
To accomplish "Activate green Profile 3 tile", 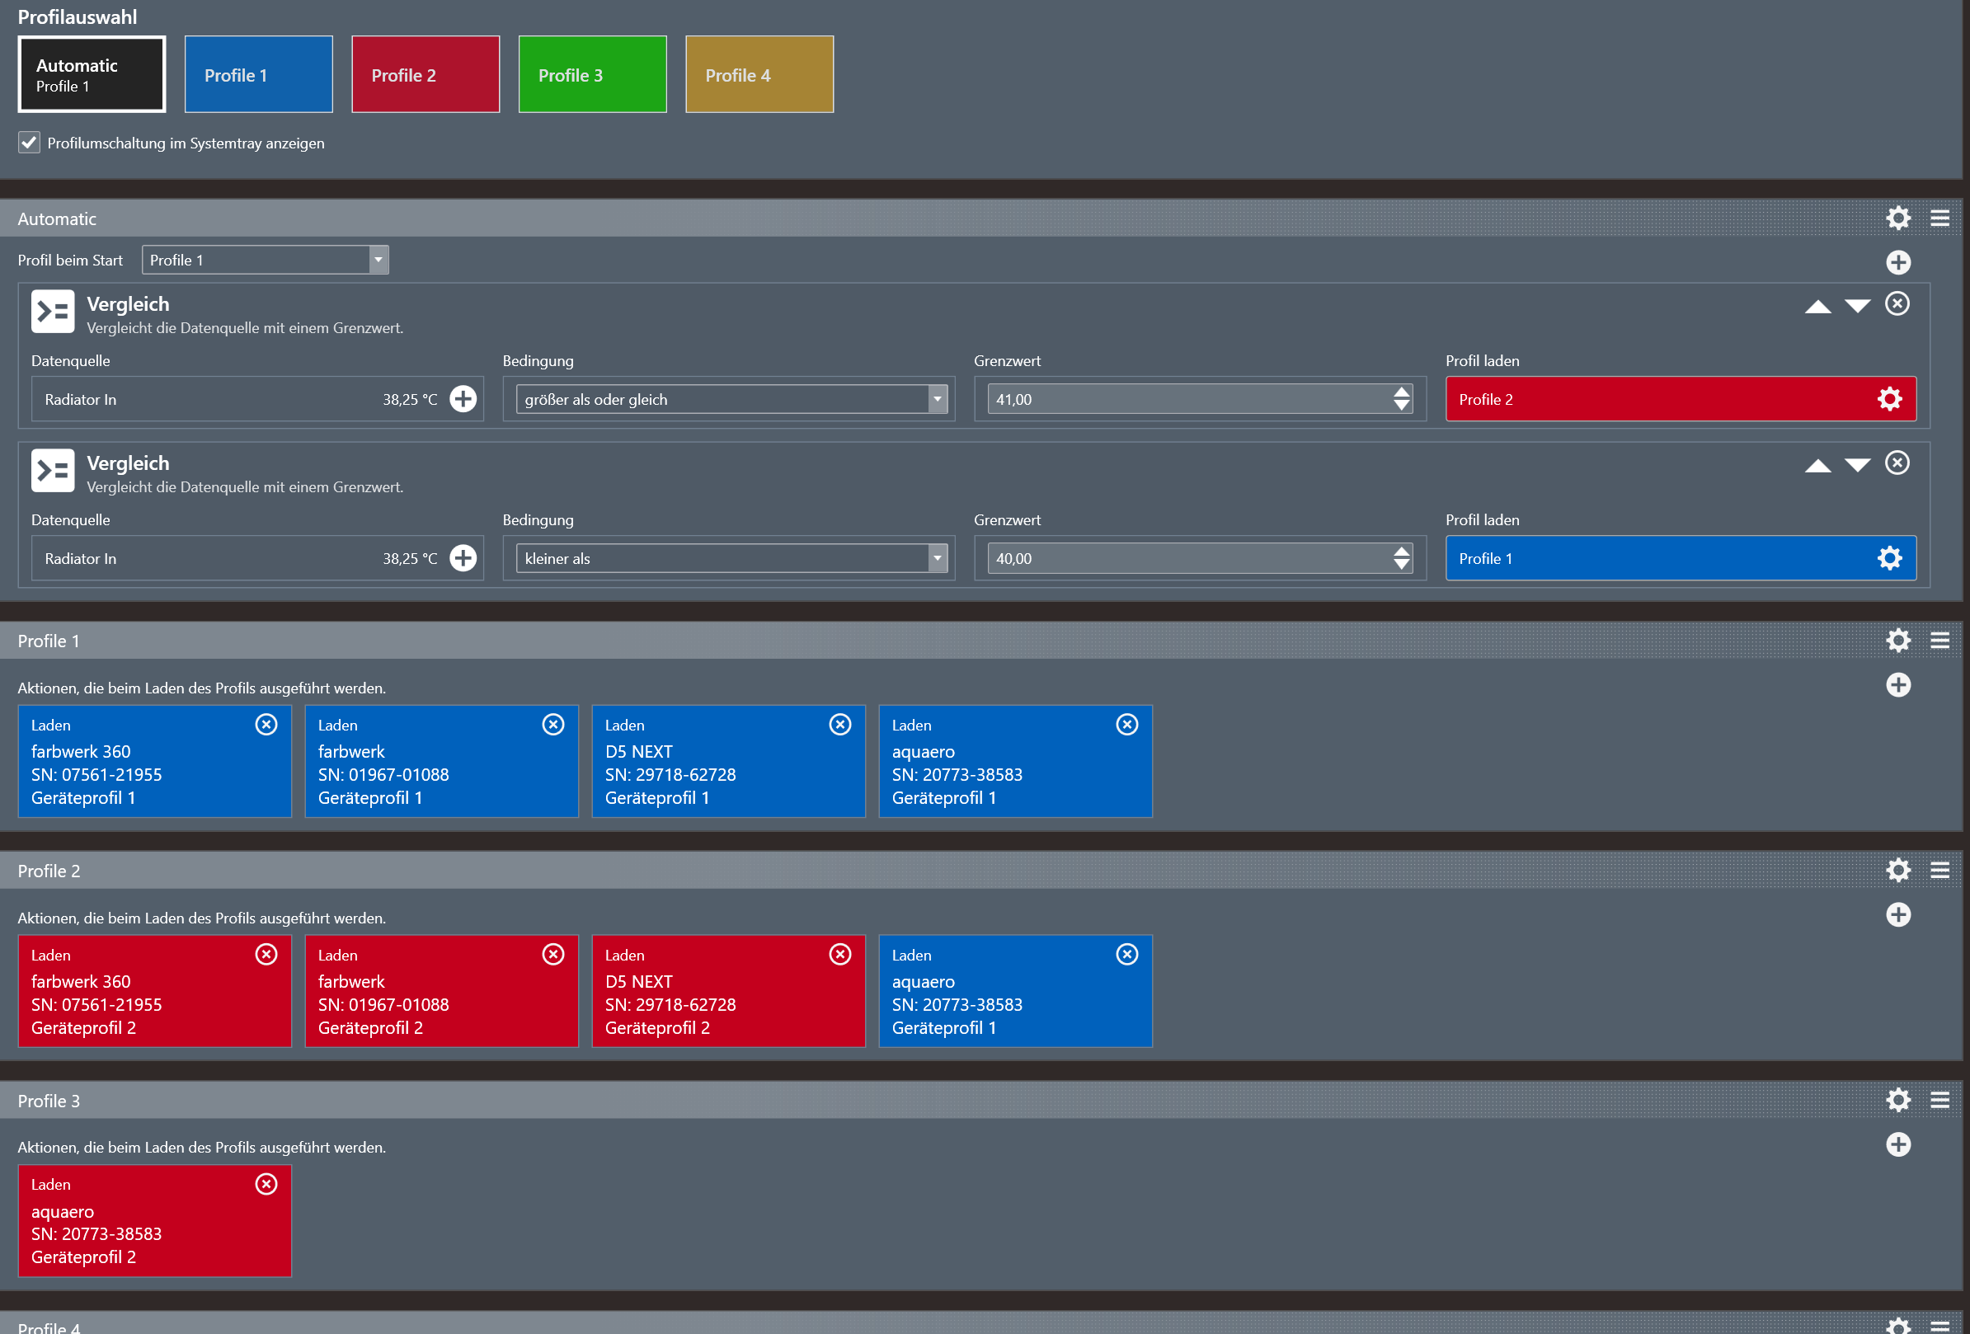I will [x=592, y=74].
